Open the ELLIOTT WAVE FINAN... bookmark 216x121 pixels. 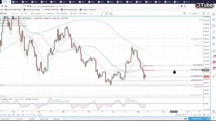[13, 10]
